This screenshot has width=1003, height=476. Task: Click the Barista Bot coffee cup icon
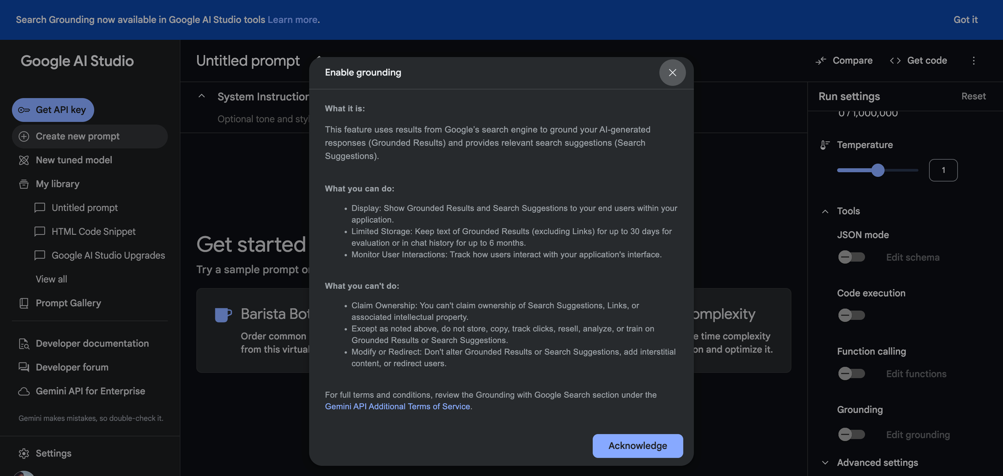point(223,315)
